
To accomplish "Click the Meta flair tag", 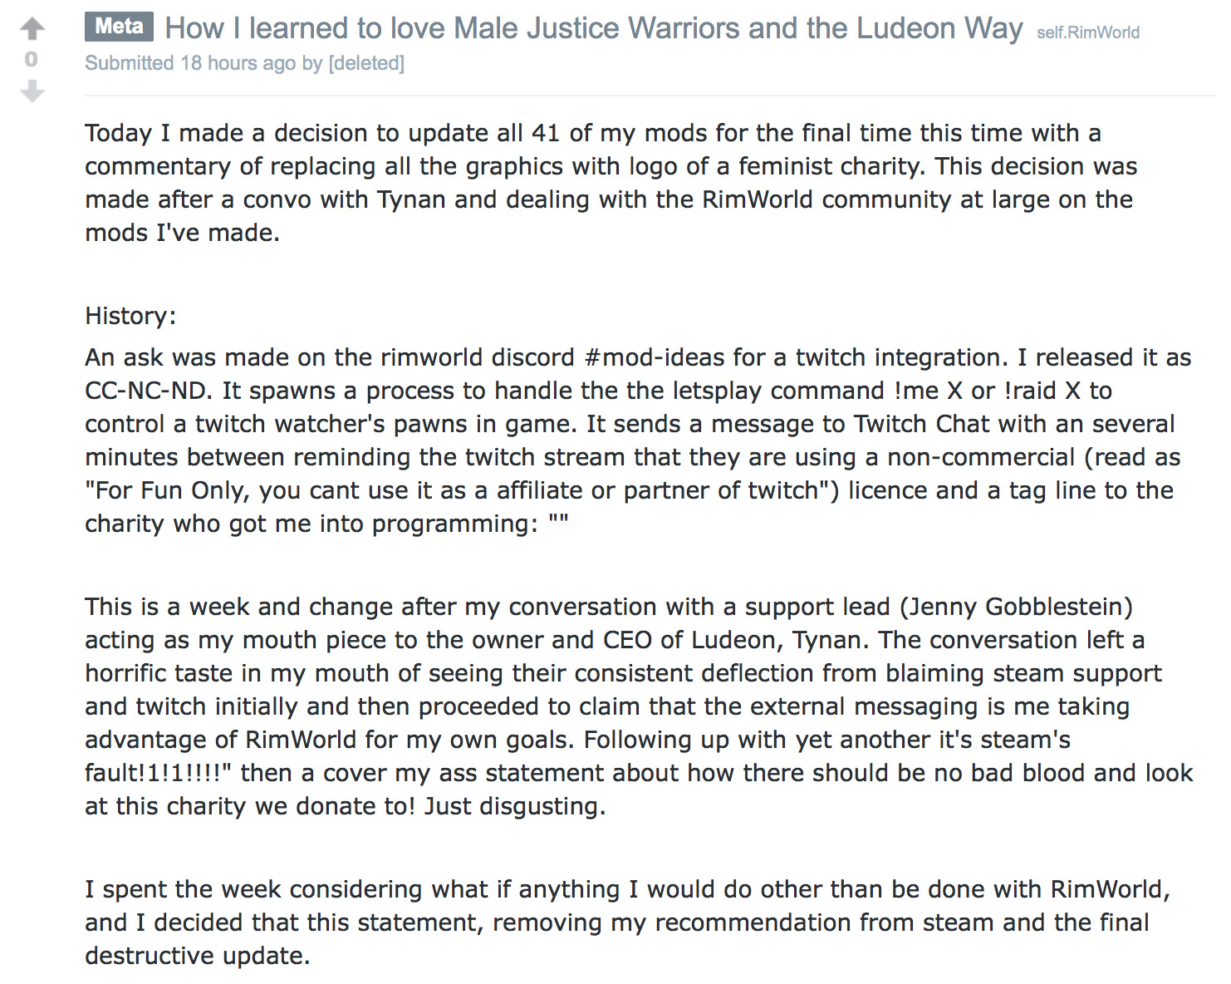I will click(x=119, y=27).
